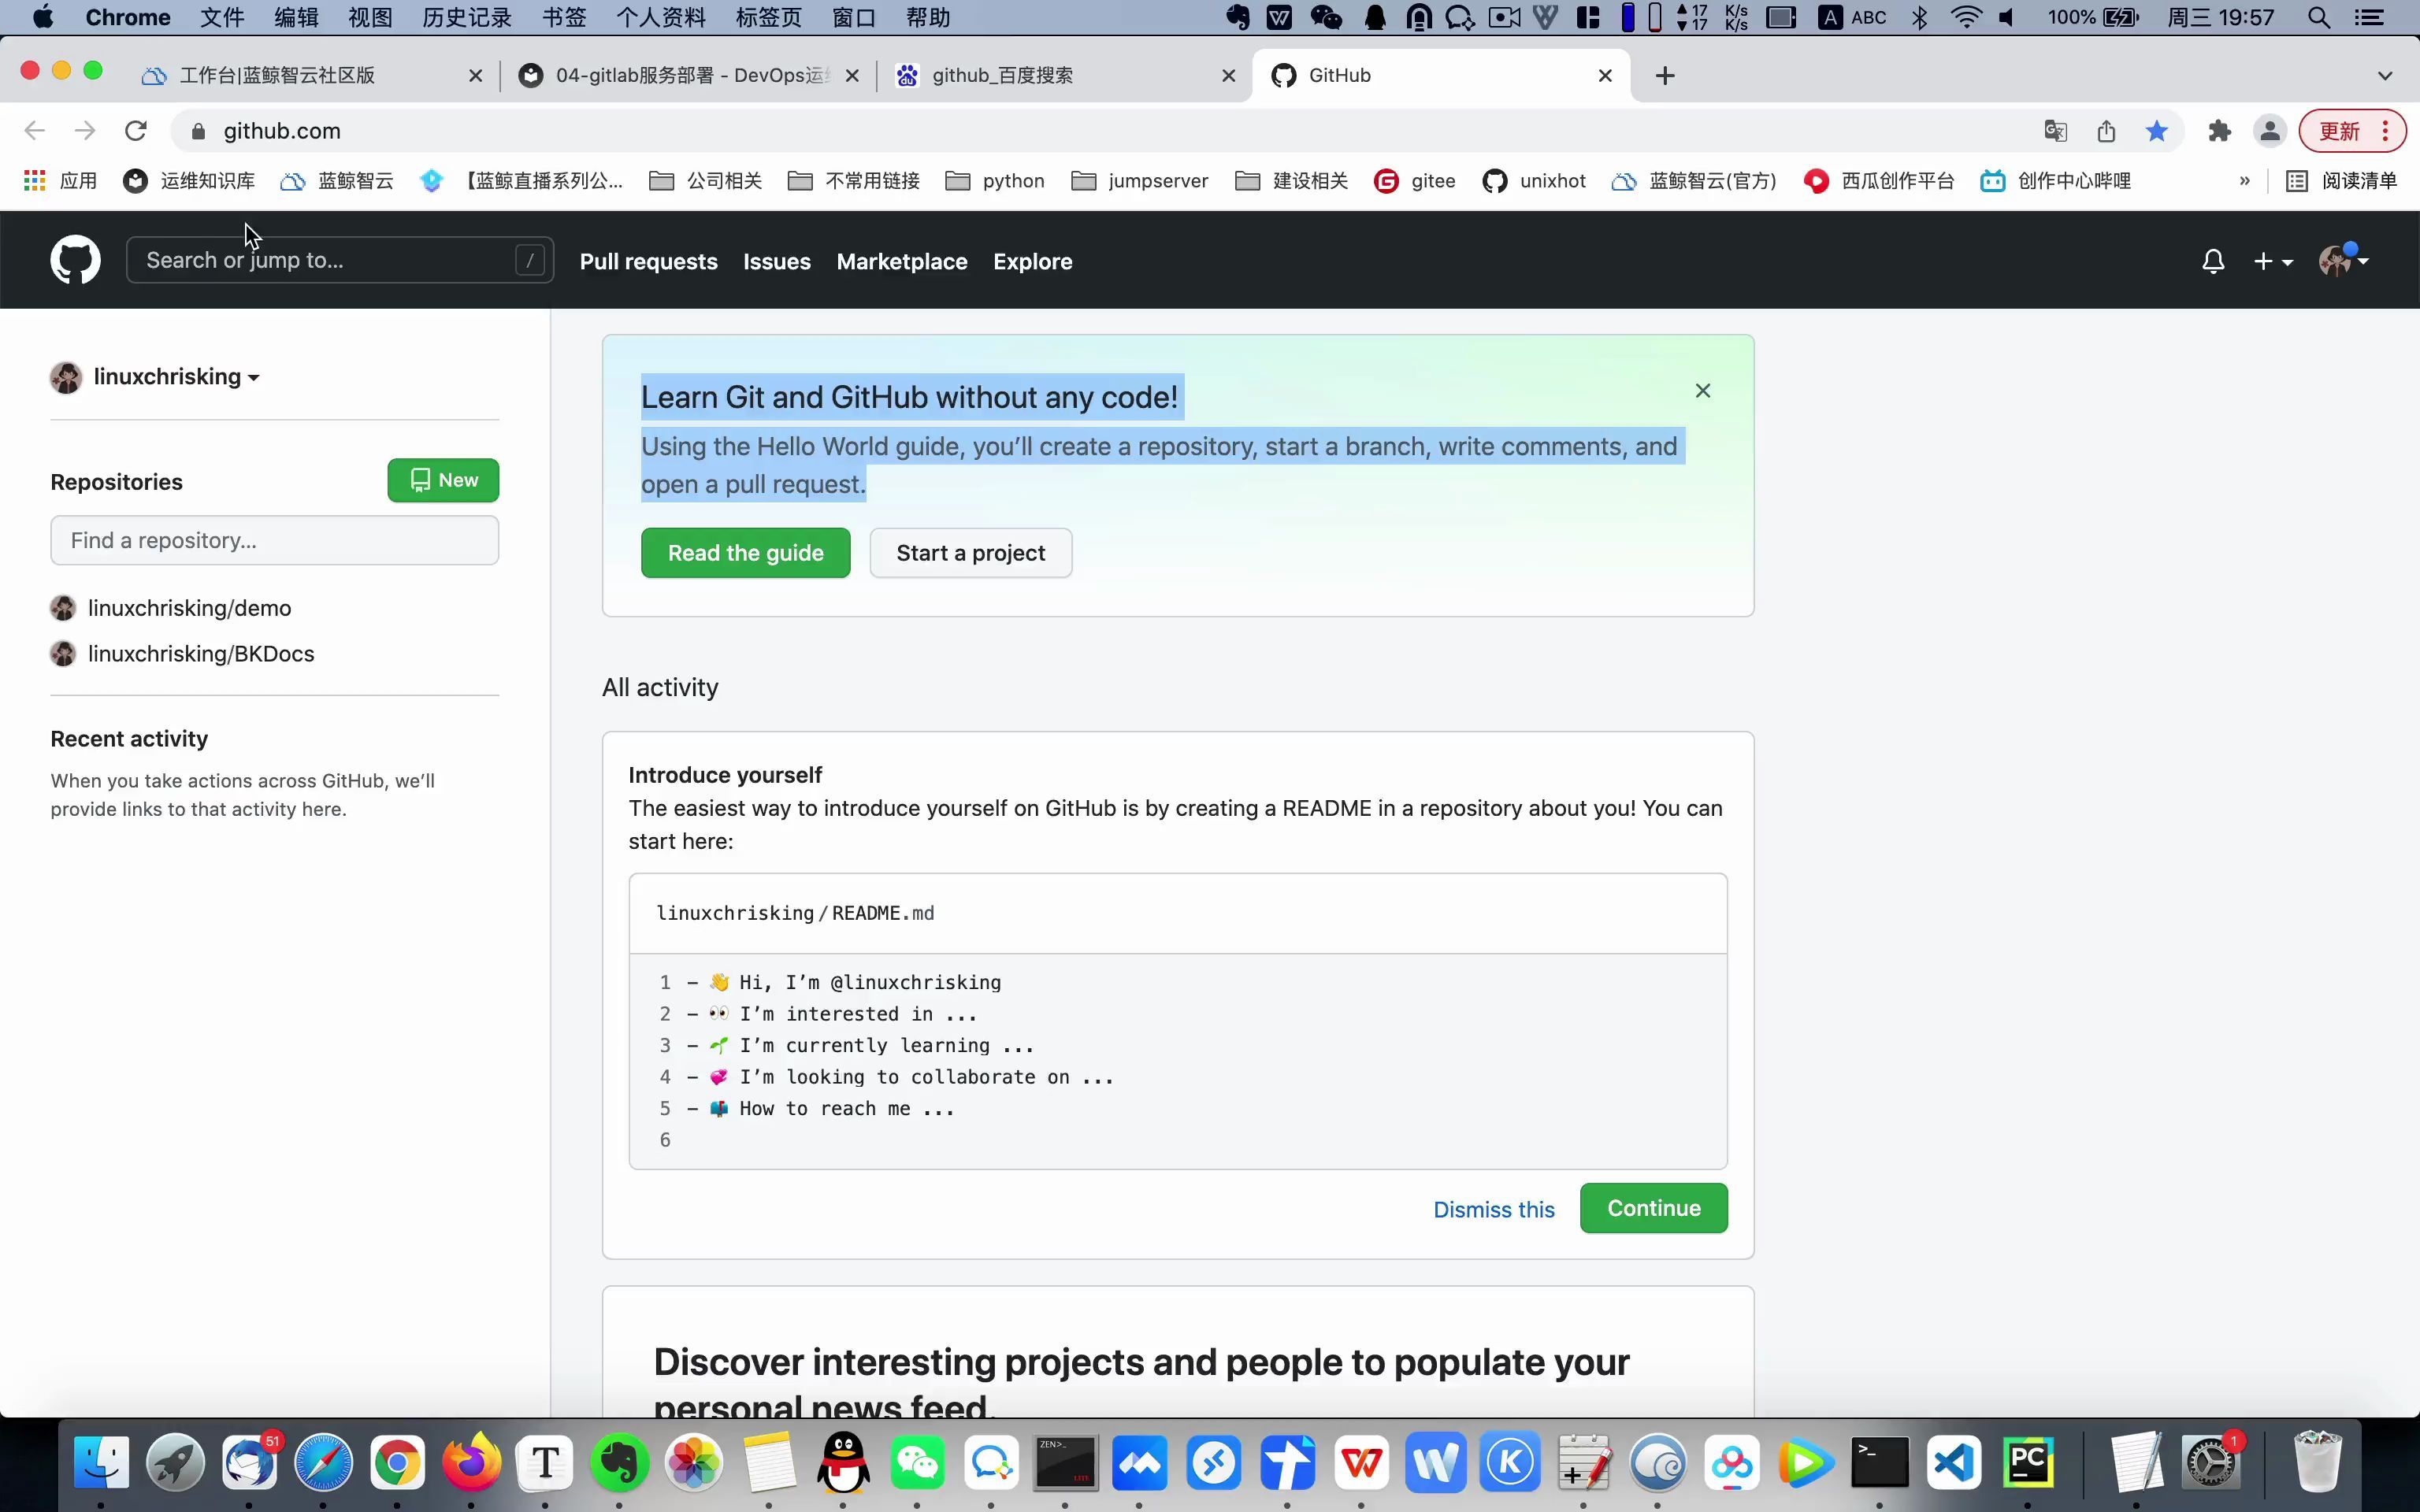Click the GitHub Octocat home logo
Image resolution: width=2420 pixels, height=1512 pixels.
pyautogui.click(x=75, y=261)
